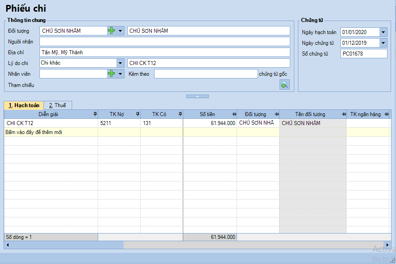Toggle pin icon on Diễn giải column header
Screen dimensions: 396x264
click(95, 114)
